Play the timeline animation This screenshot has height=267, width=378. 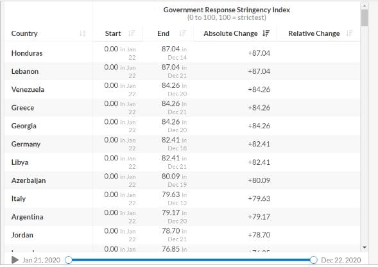tap(15, 260)
